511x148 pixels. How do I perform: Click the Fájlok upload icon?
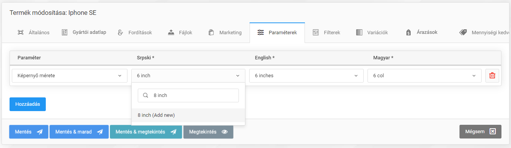(x=171, y=32)
